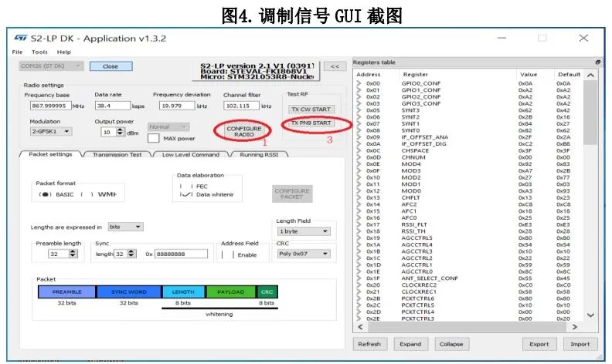
Task: Select the BASIC packet format radio
Action: coord(46,194)
